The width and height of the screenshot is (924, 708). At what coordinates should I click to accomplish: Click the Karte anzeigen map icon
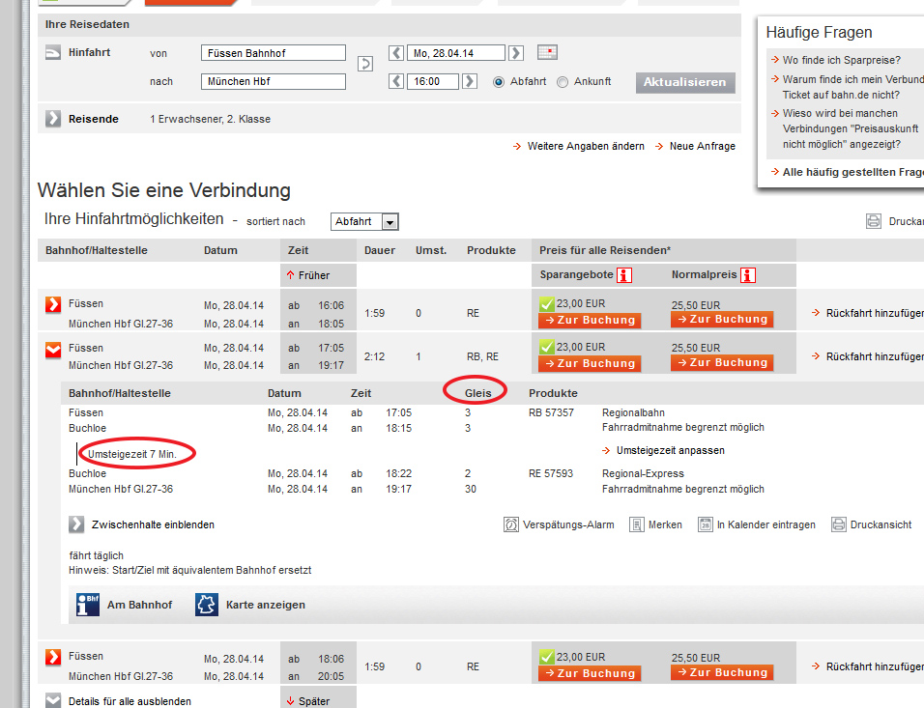pos(207,605)
